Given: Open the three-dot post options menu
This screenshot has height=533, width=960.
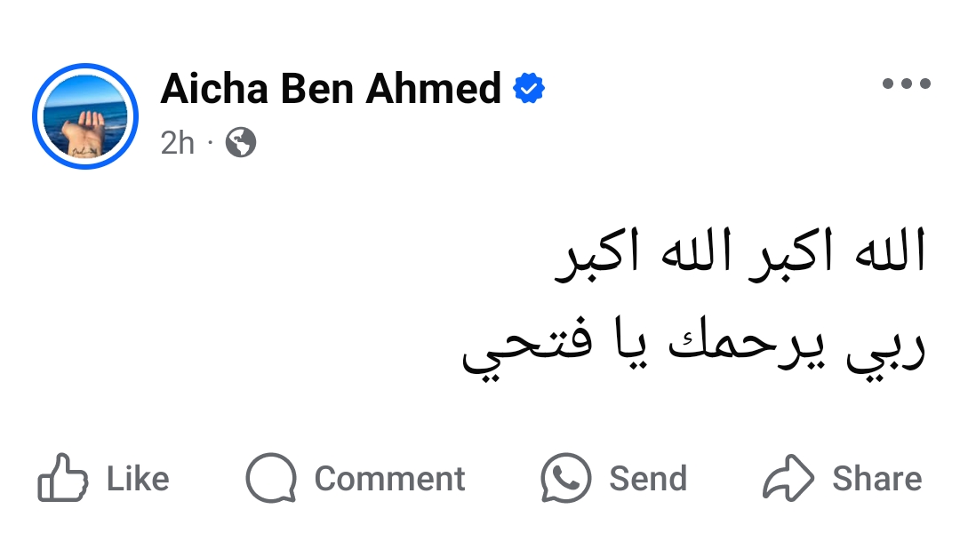Looking at the screenshot, I should point(906,84).
